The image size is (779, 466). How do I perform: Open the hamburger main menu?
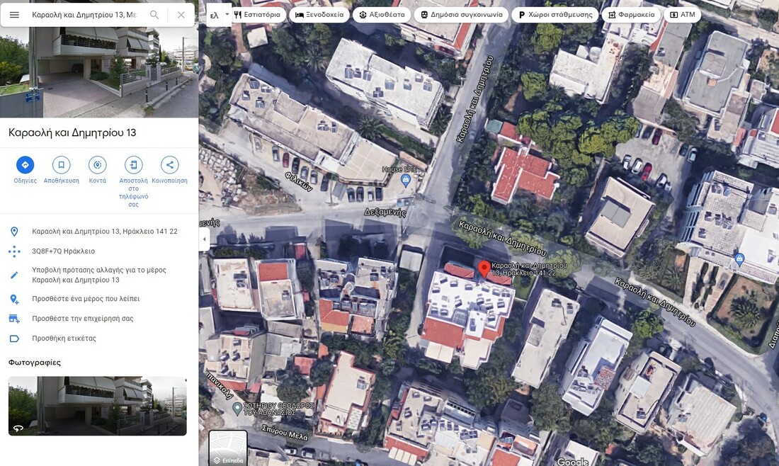[x=14, y=15]
